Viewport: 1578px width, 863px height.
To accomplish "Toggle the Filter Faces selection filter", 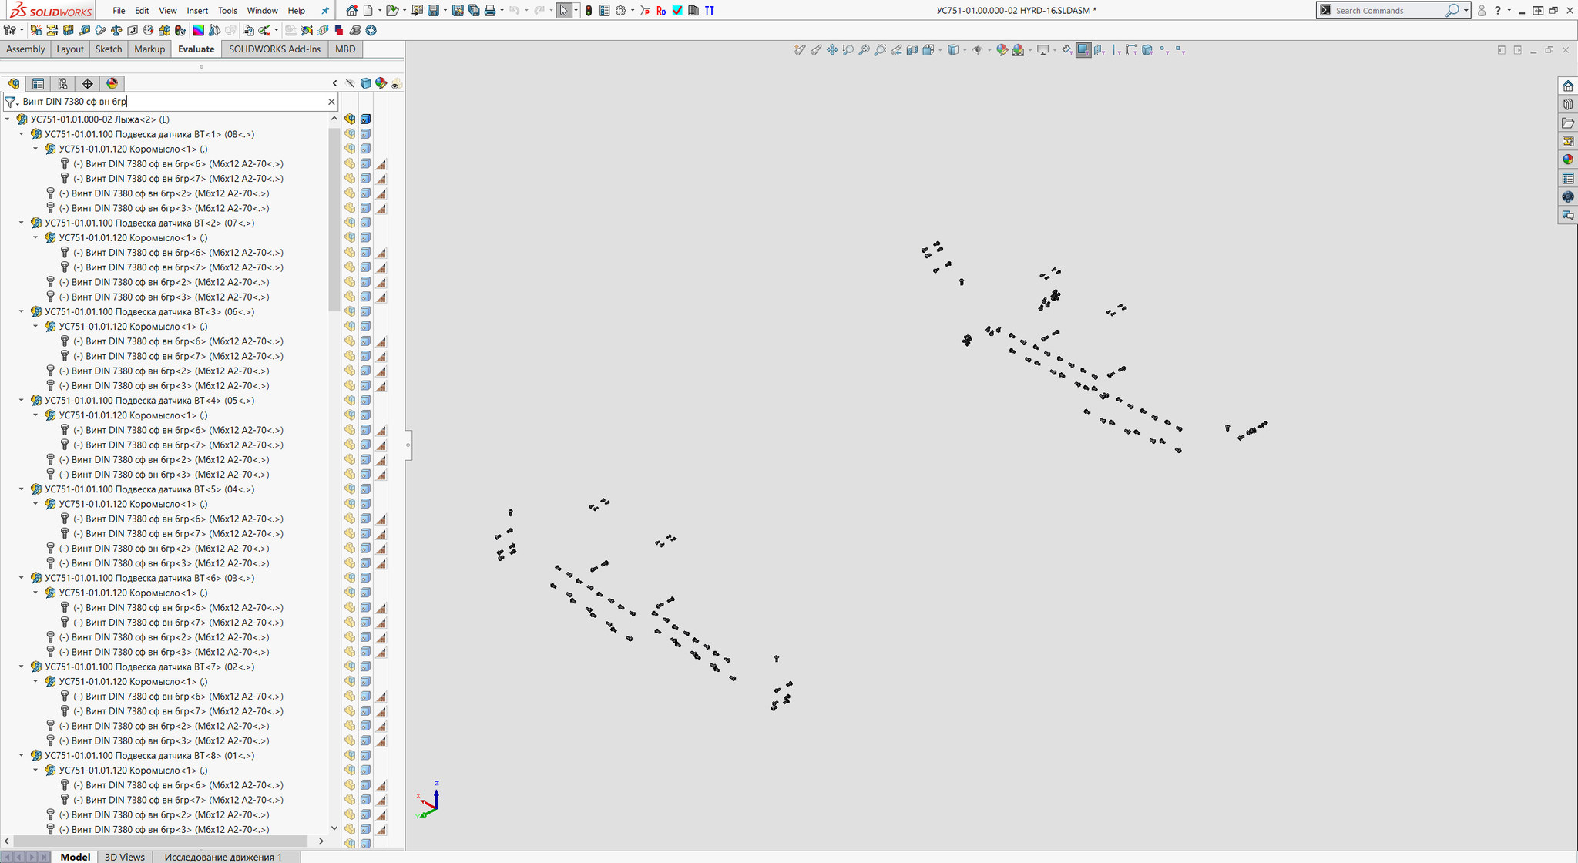I will [x=1083, y=50].
